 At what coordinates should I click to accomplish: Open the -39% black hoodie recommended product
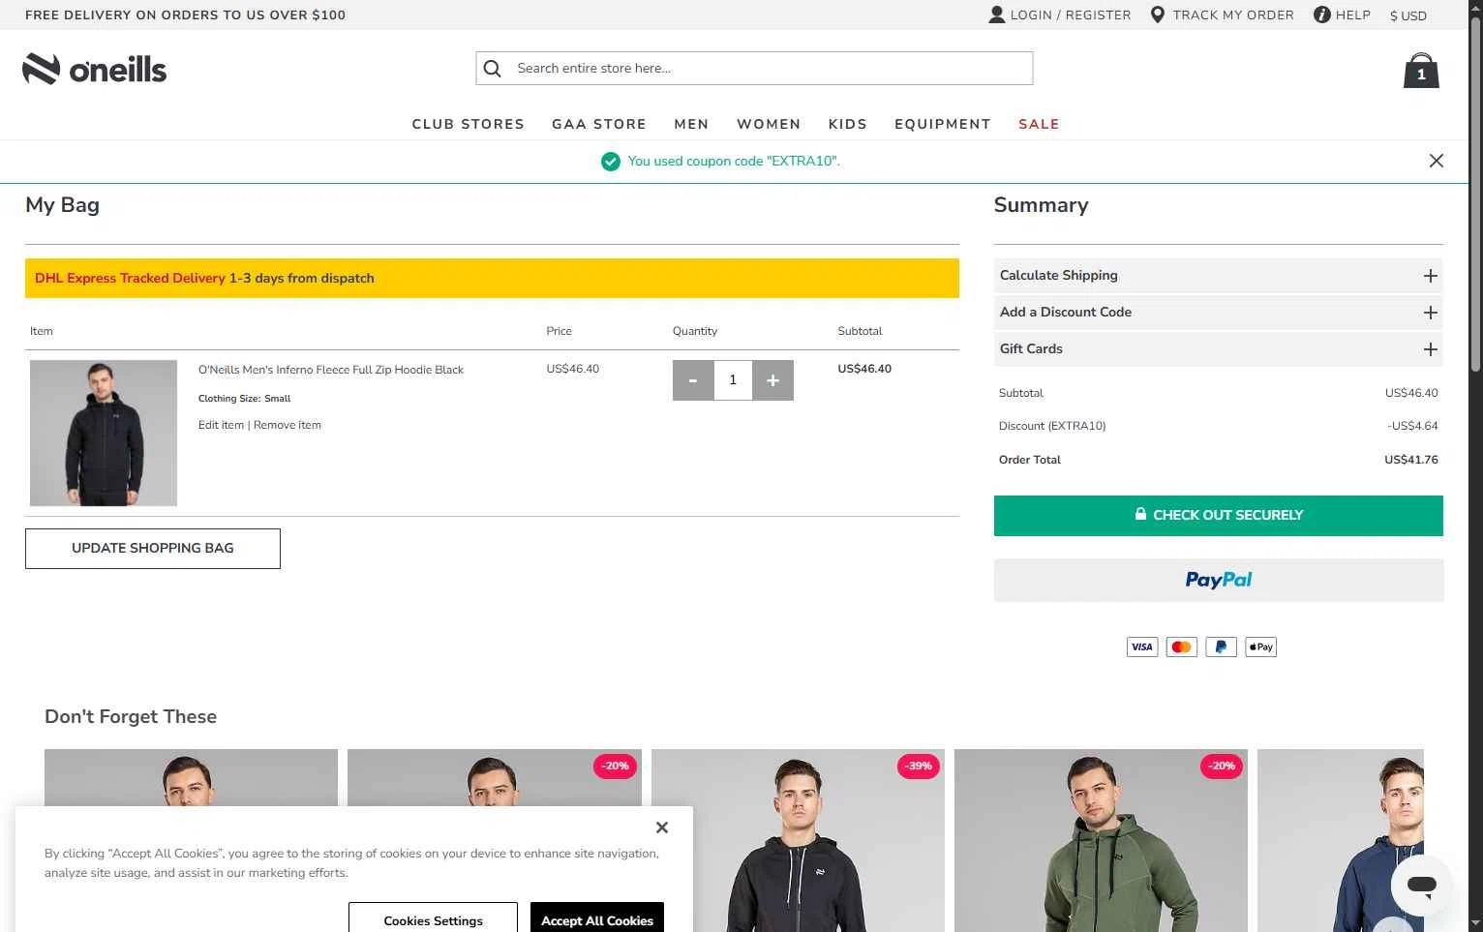click(798, 840)
